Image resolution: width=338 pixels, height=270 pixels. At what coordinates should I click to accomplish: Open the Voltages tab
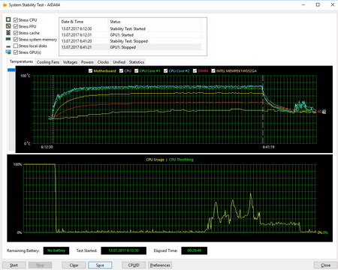[x=70, y=62]
